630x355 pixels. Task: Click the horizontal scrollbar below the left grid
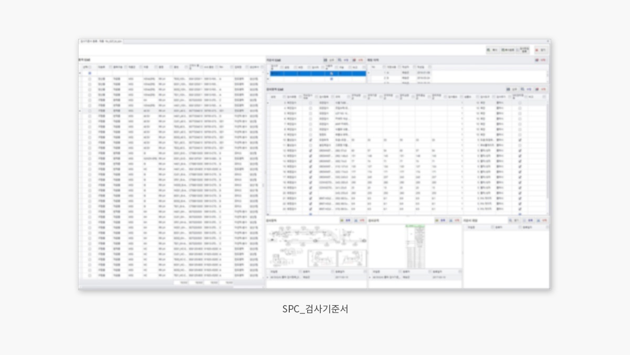(x=171, y=287)
